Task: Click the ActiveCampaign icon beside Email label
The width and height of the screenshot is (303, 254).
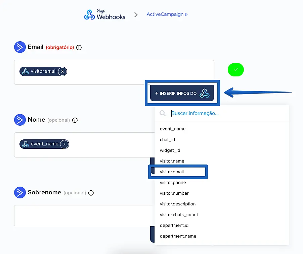Action: point(20,47)
